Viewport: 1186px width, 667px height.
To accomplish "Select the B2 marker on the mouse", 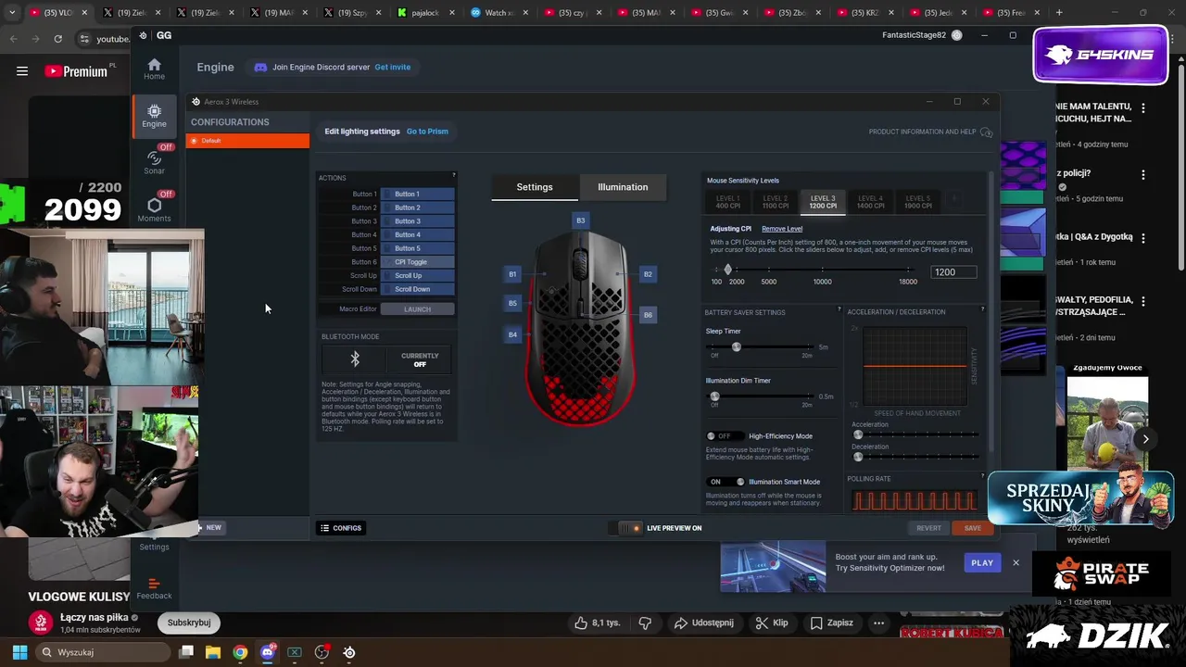I will [648, 274].
